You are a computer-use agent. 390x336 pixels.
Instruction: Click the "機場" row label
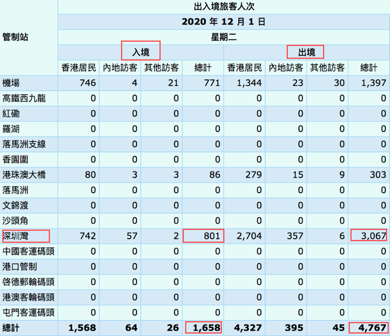11,83
